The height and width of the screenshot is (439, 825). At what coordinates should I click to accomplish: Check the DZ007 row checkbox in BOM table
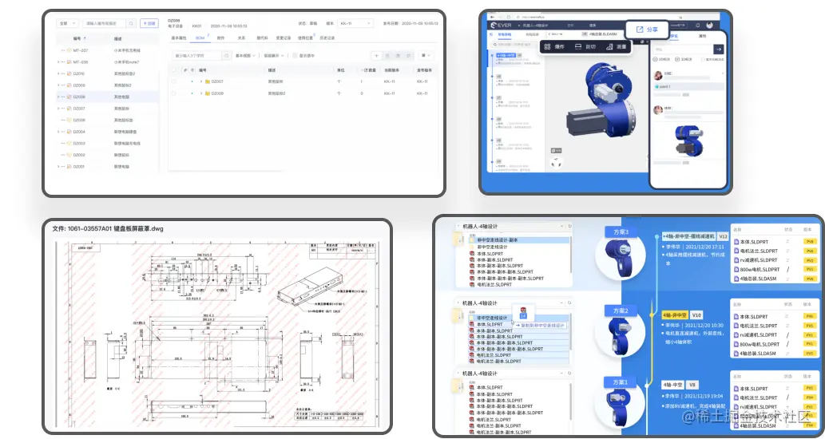173,81
